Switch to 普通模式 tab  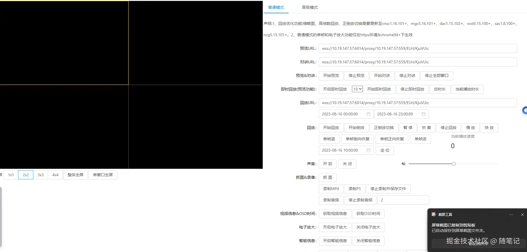click(x=276, y=7)
